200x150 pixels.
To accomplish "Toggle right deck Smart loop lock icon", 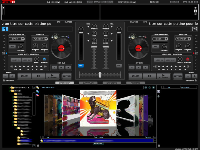I will tap(187, 59).
